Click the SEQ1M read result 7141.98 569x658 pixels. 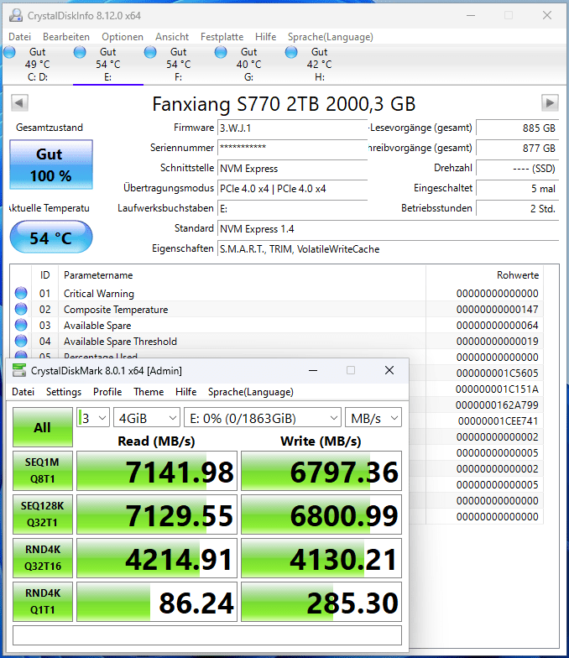(157, 471)
